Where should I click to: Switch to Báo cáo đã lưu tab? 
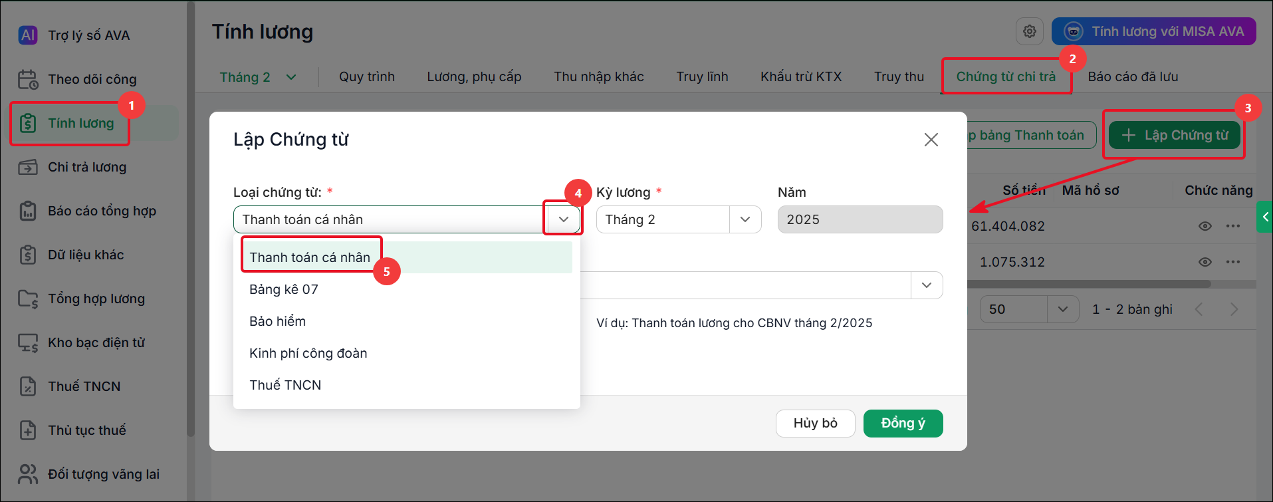tap(1133, 77)
